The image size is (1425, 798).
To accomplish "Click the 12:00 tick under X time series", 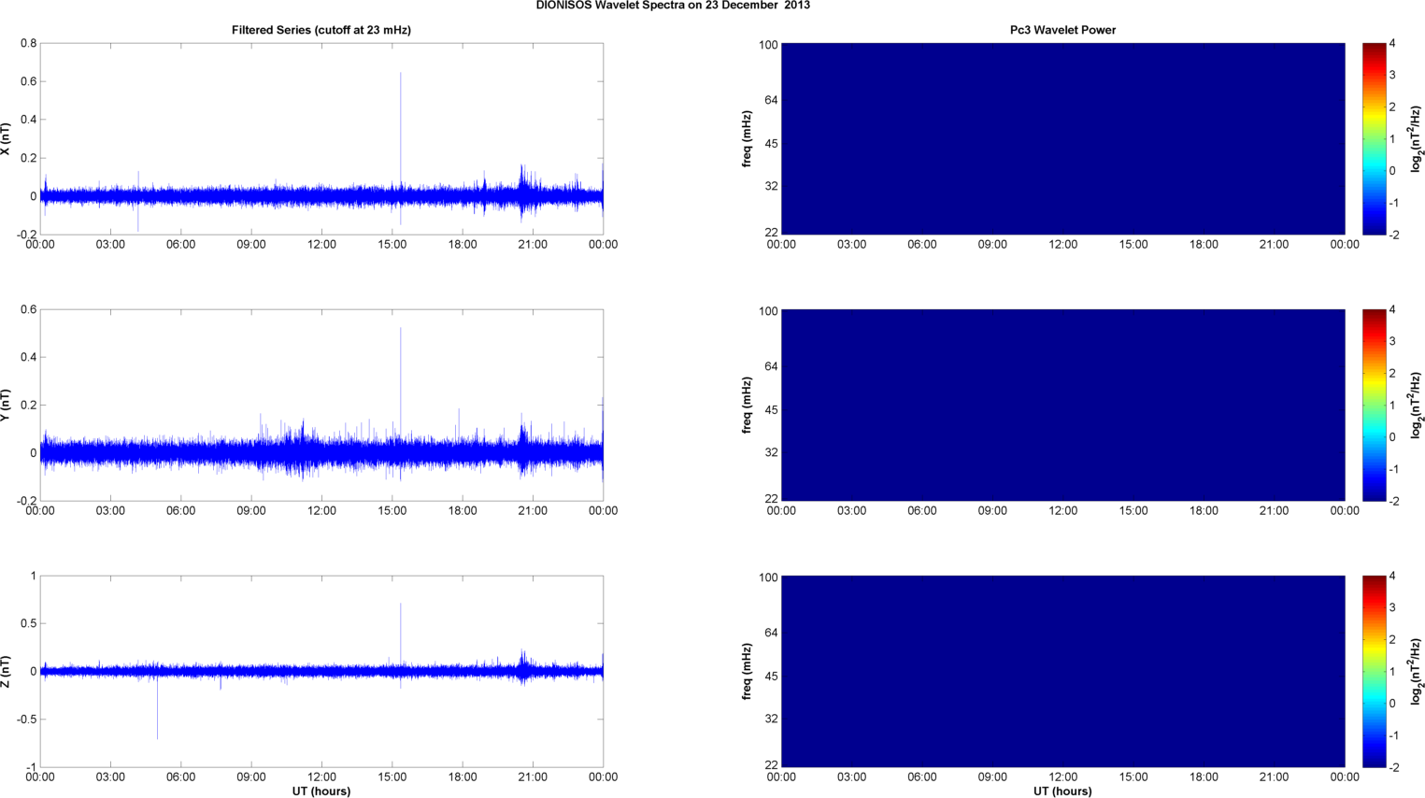I will pyautogui.click(x=321, y=245).
